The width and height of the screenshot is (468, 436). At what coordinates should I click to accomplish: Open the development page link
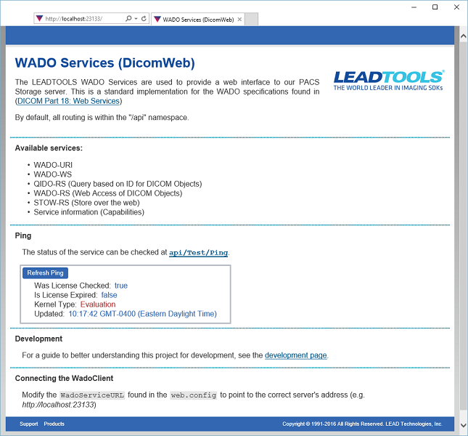296,355
